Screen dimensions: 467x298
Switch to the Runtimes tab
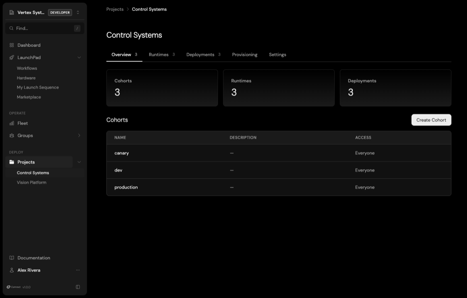coord(162,55)
